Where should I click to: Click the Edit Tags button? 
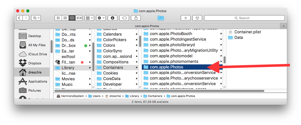(124, 18)
